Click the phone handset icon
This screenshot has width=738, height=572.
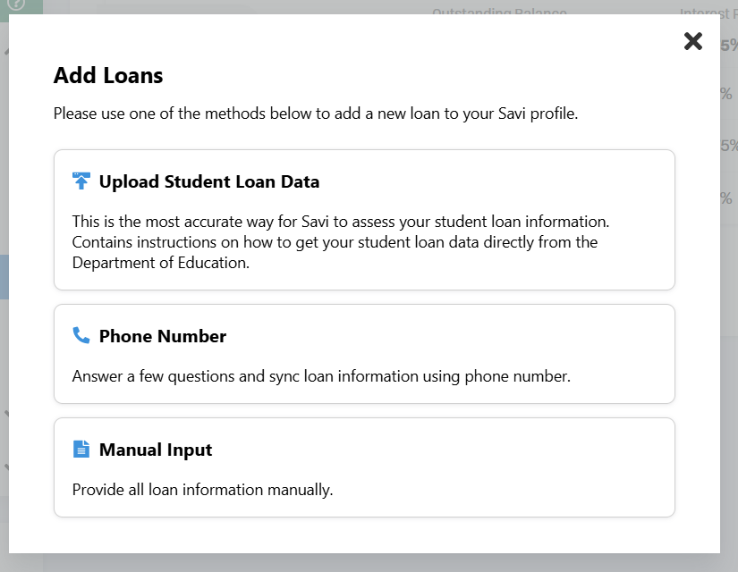[x=81, y=336]
